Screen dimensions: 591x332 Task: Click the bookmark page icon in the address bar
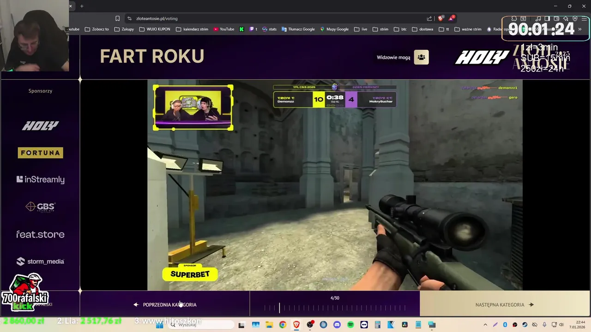coord(117,18)
